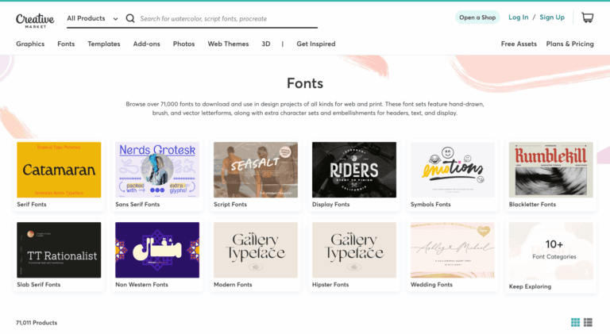This screenshot has height=334, width=610.
Task: Click the Wedding Fonts label
Action: click(431, 285)
